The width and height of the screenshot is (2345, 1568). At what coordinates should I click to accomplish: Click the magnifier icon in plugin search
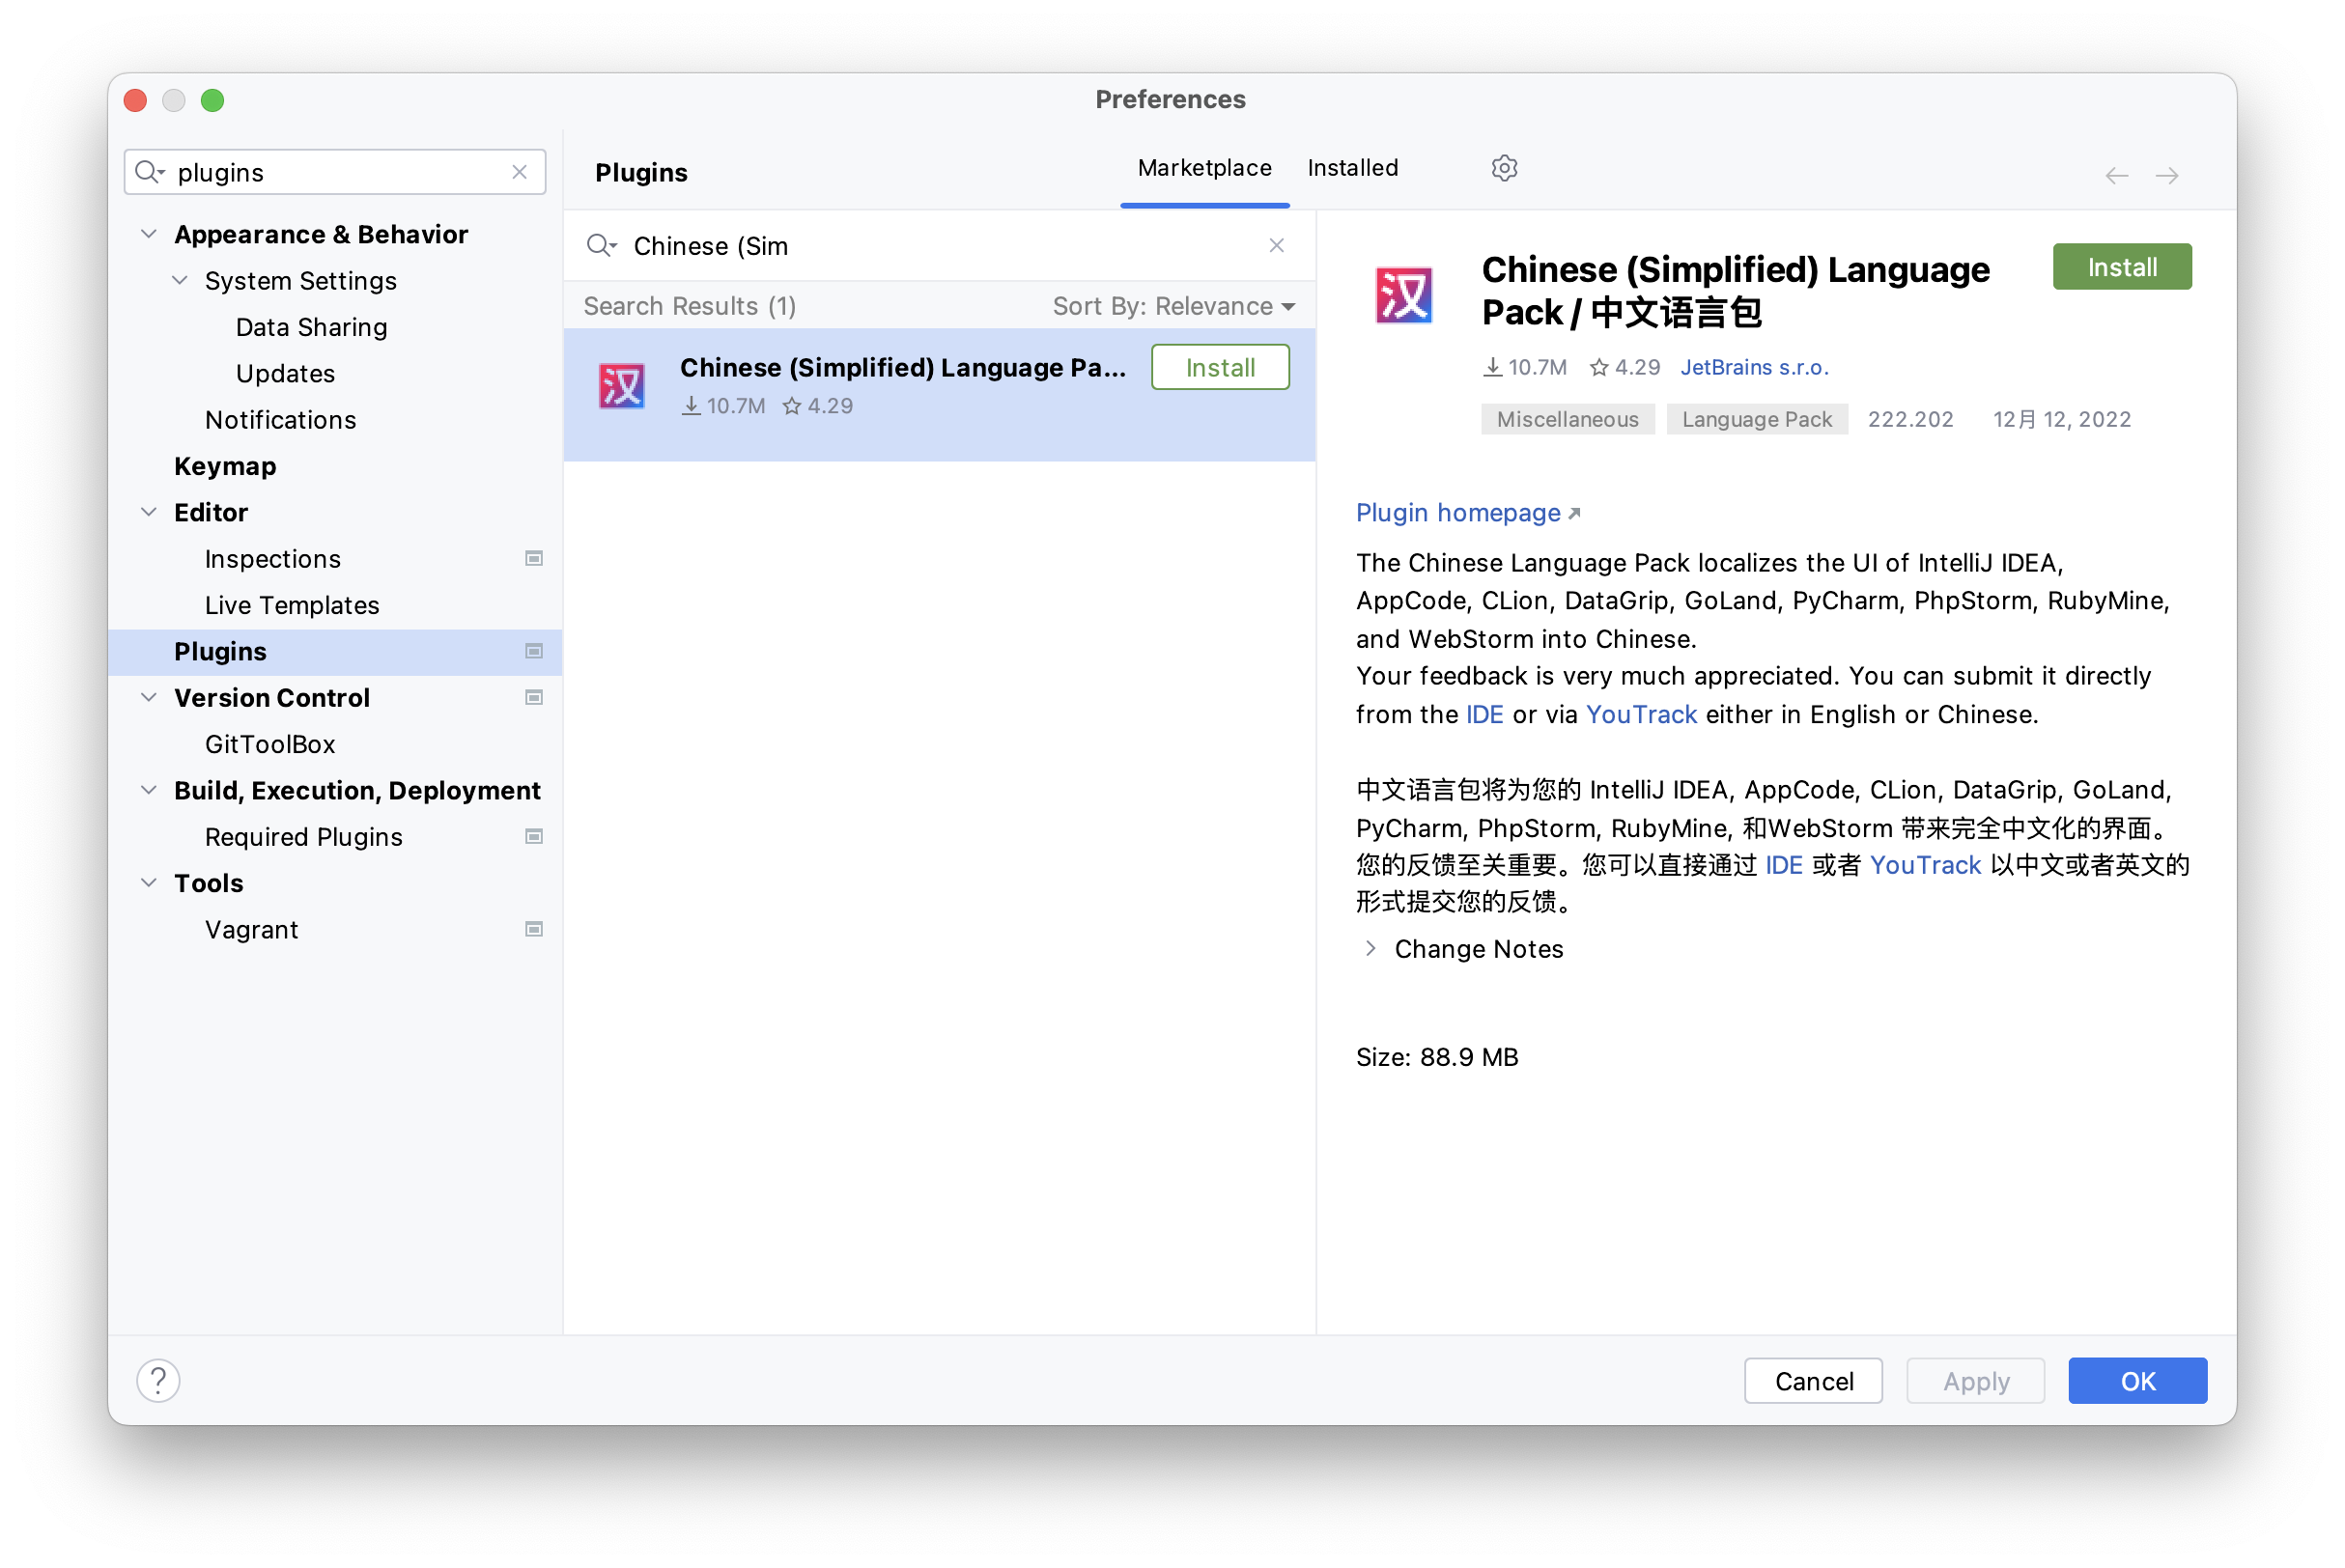[x=602, y=246]
